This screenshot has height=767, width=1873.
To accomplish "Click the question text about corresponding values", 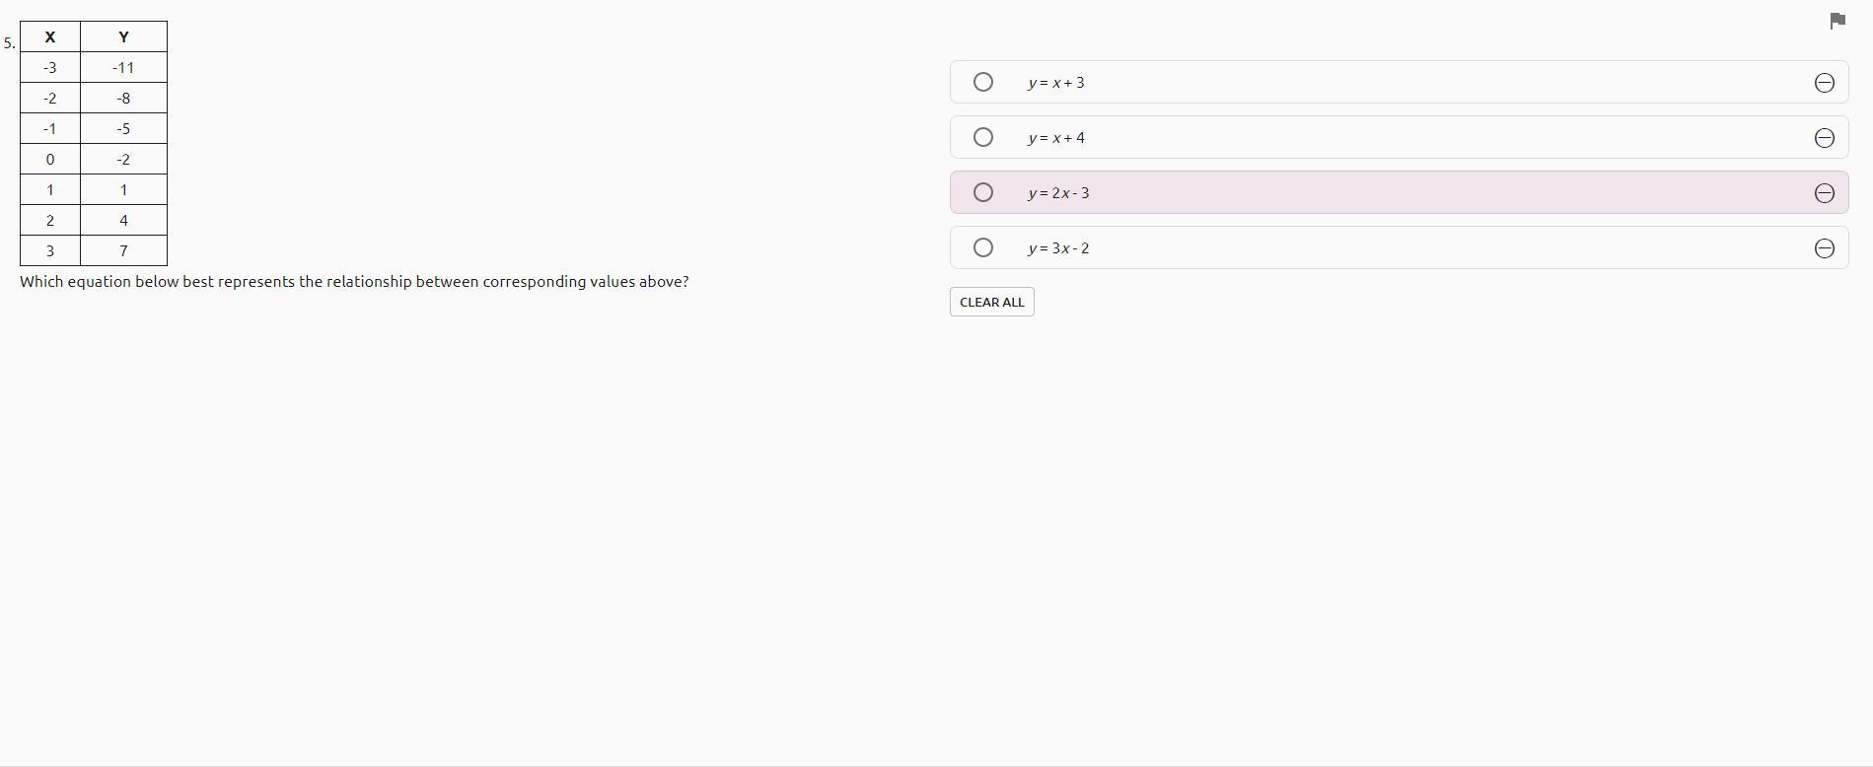I will tap(354, 282).
